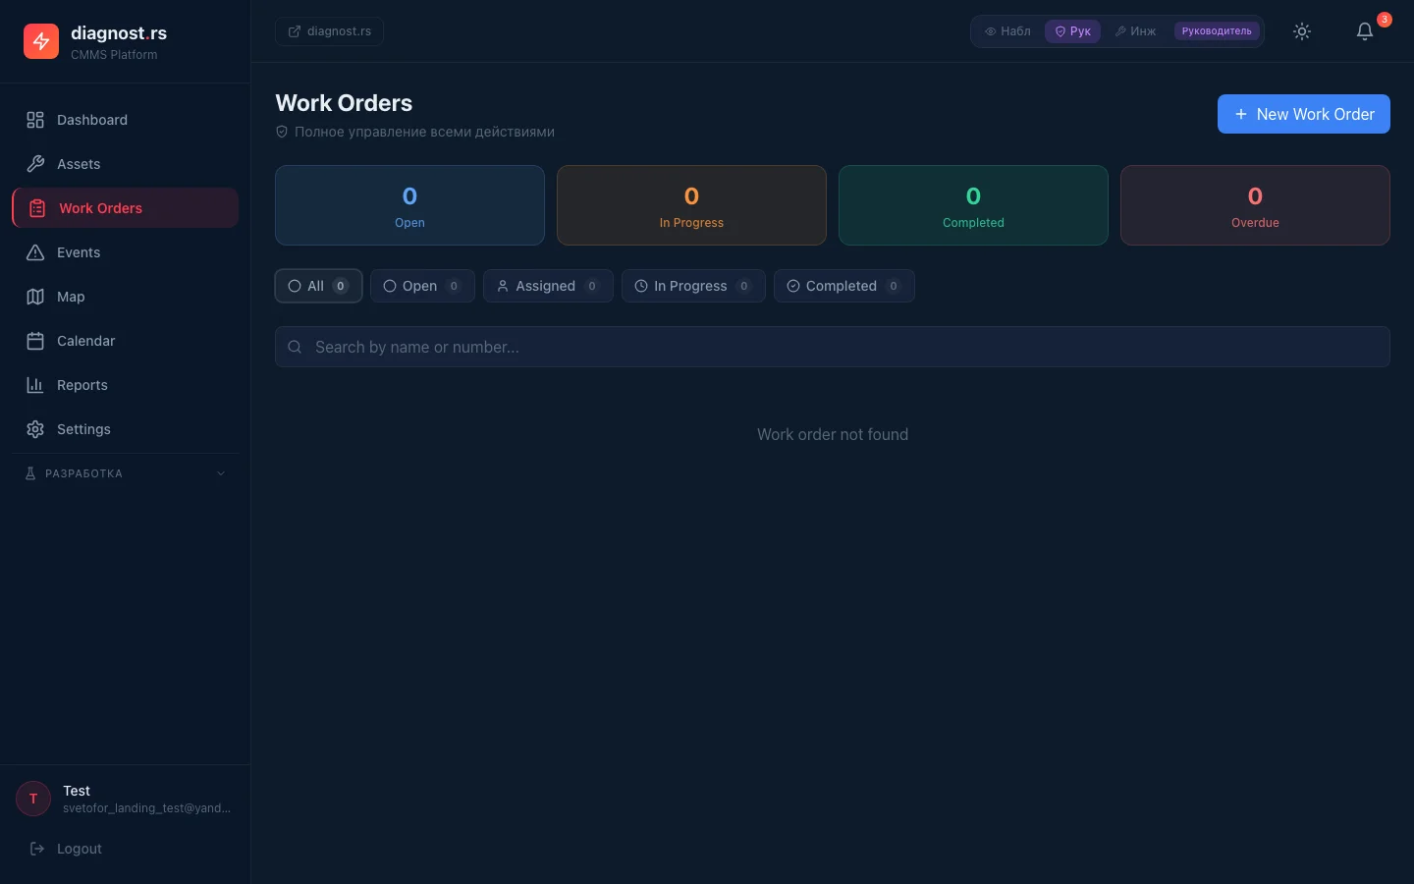Image resolution: width=1414 pixels, height=884 pixels.
Task: Go to the Assets page
Action: [125, 164]
